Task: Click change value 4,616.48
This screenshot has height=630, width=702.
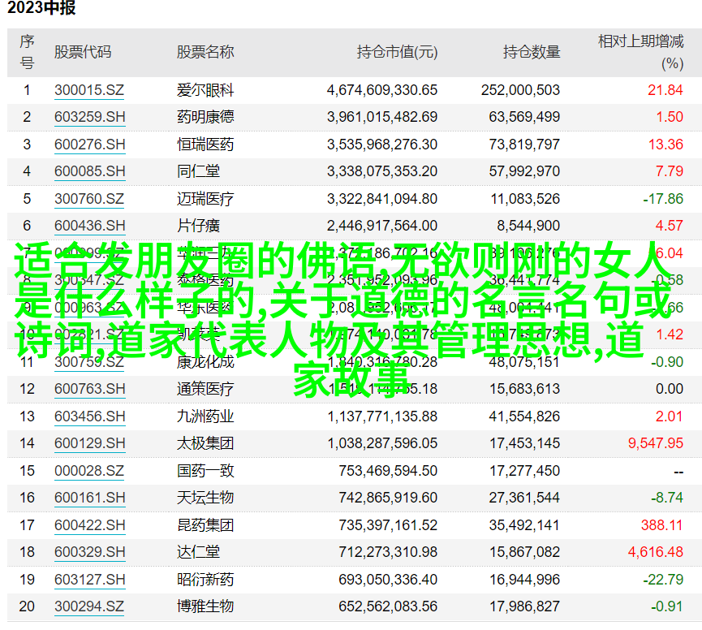Action: coord(656,552)
